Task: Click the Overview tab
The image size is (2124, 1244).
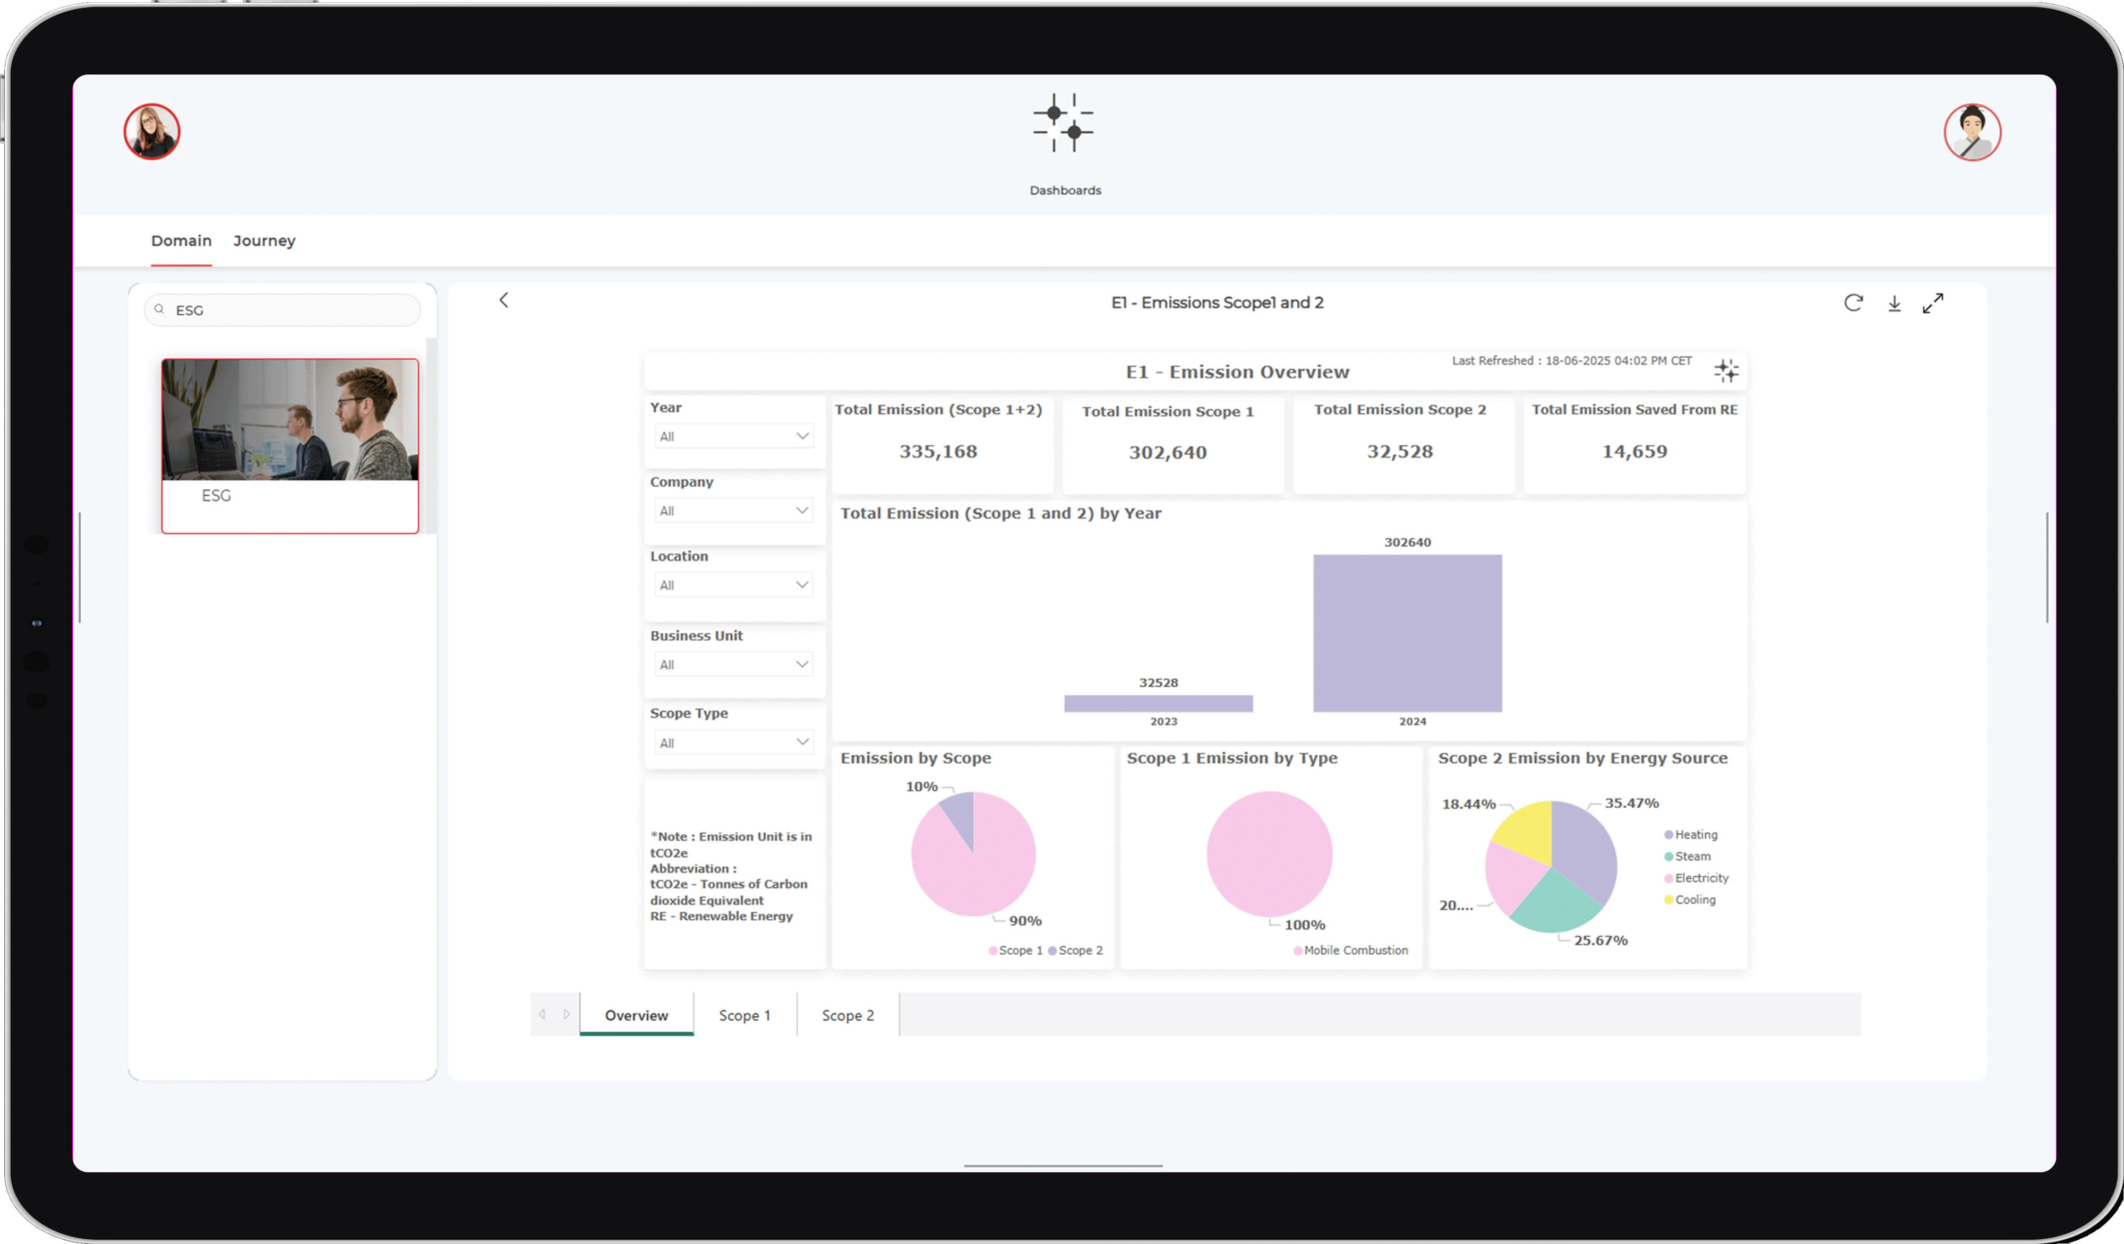Action: (x=636, y=1015)
